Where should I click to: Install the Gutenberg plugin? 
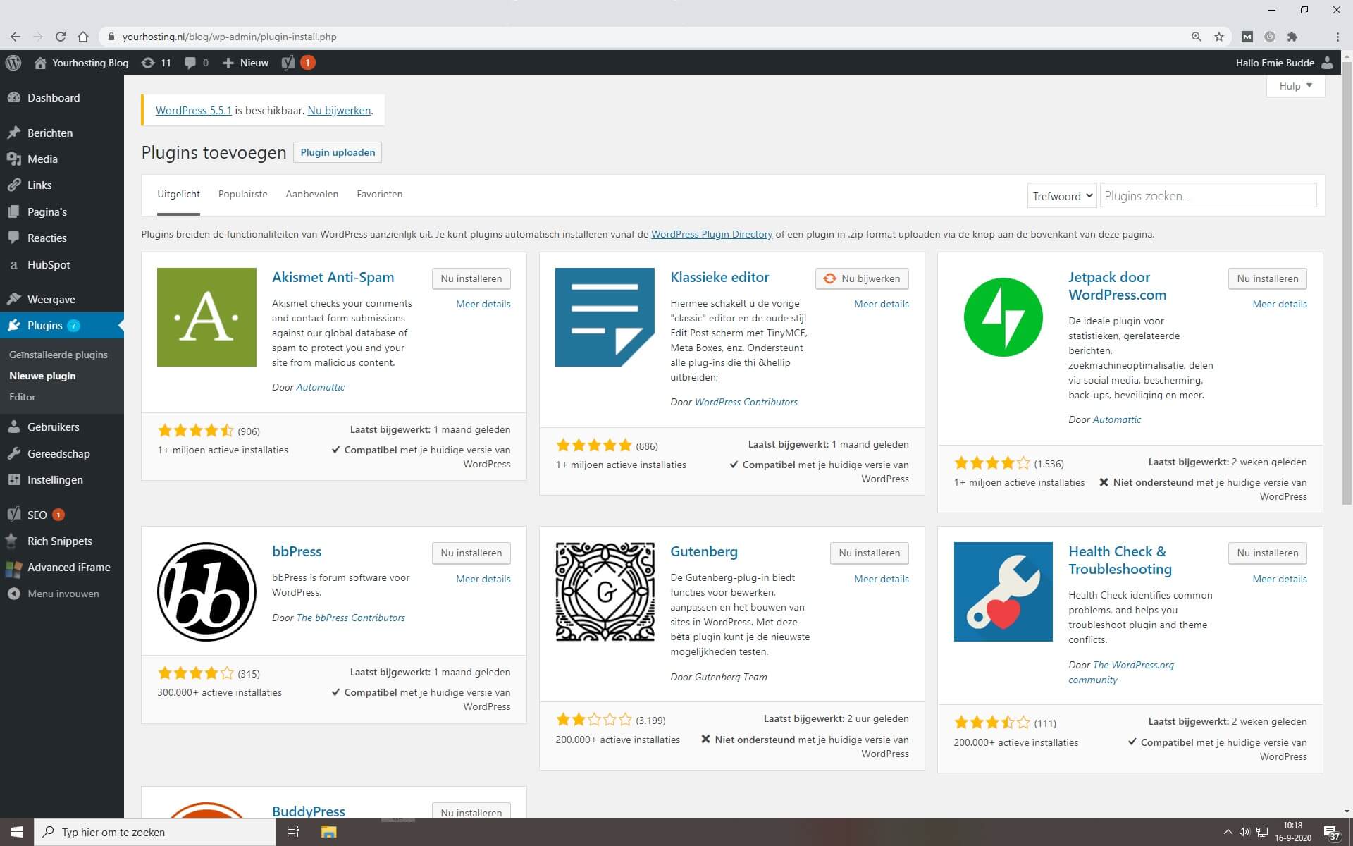(x=869, y=553)
